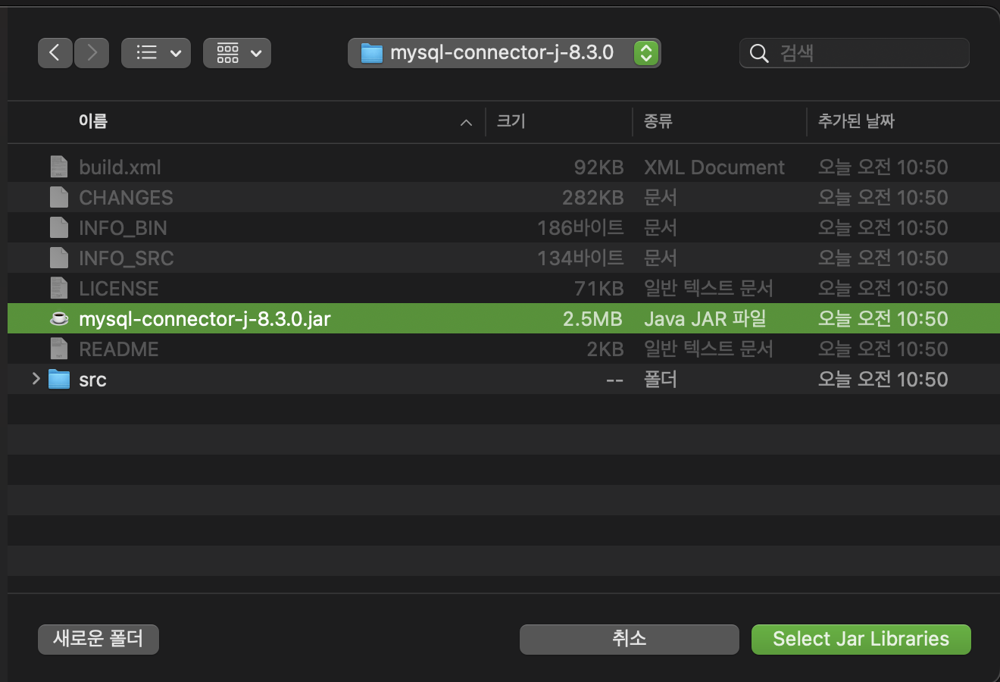Click the 검색 search field

(854, 53)
